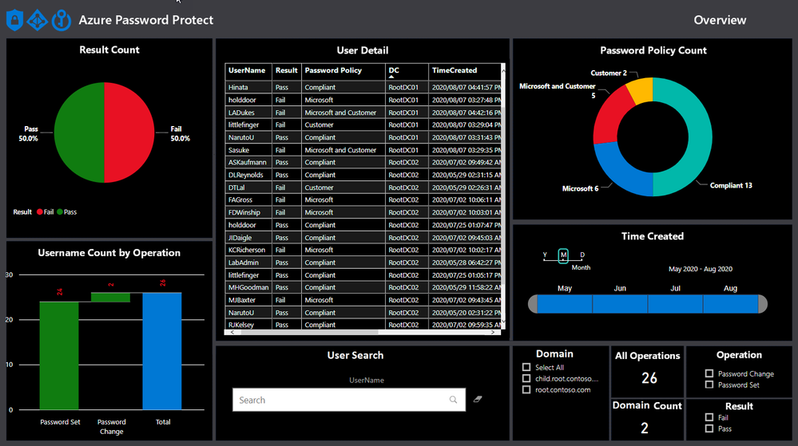The height and width of the screenshot is (446, 798).
Task: Select the Aug segment in timeline
Action: click(x=731, y=304)
